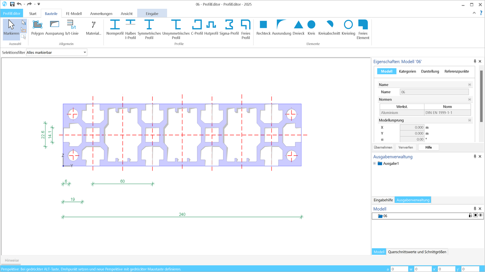Click the properties panel vertical scrollbar
Image resolution: width=485 pixels, height=272 pixels.
(481, 97)
